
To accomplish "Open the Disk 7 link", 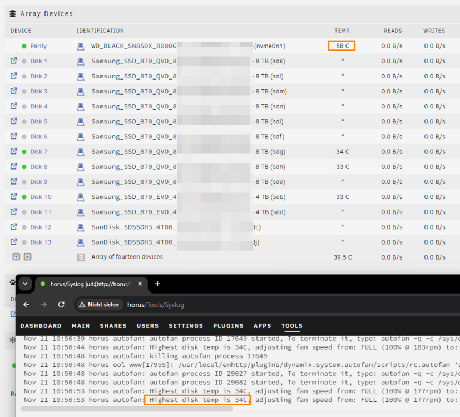I will point(39,152).
